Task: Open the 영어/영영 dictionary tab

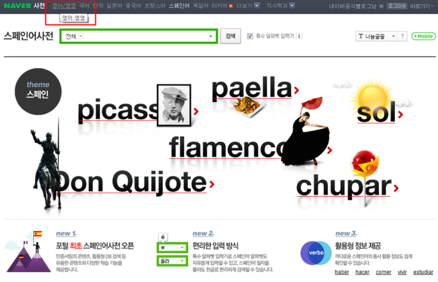Action: point(64,6)
